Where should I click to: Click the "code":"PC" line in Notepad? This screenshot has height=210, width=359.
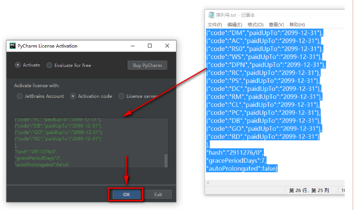pos(263,113)
